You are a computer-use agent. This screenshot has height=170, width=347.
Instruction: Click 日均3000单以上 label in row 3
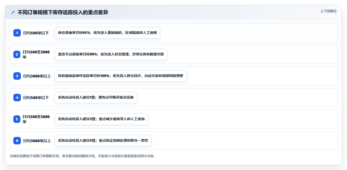[x=37, y=76]
